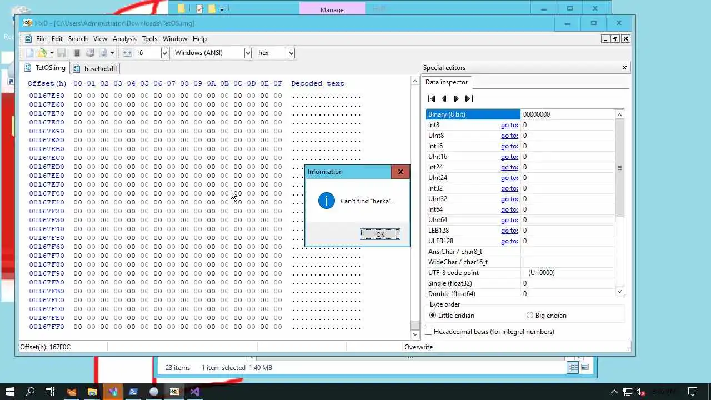Screen dimensions: 711x400
Task: Click the Open disk image icon
Action: coord(103,53)
